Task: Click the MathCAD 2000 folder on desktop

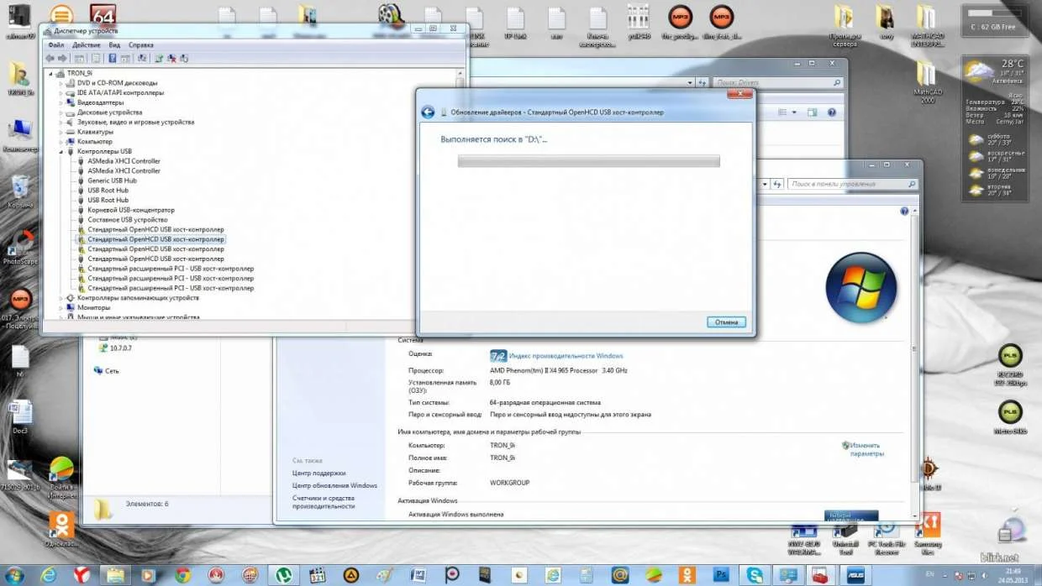Action: click(927, 82)
